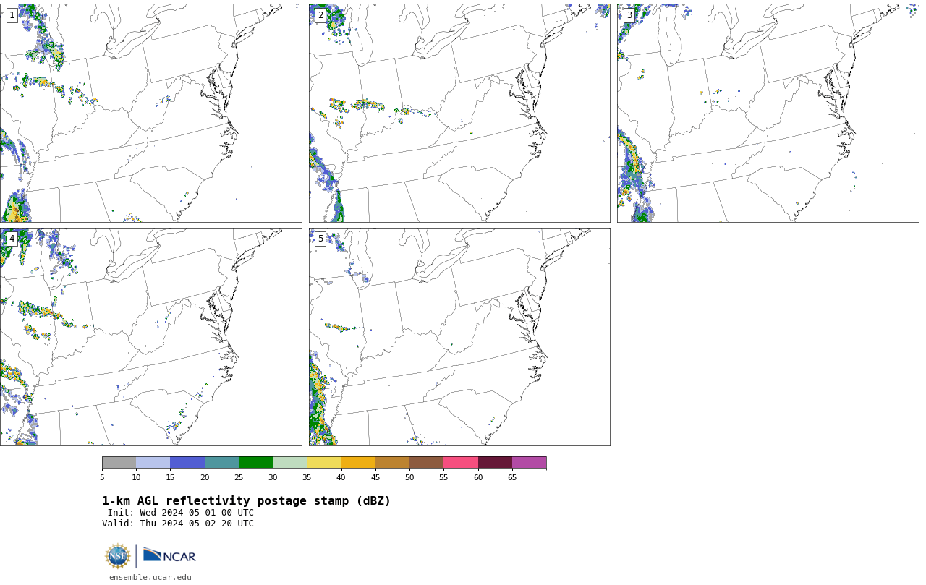The height and width of the screenshot is (585, 926).
Task: Click the gray 5-10 dBZ swatch
Action: pos(119,463)
